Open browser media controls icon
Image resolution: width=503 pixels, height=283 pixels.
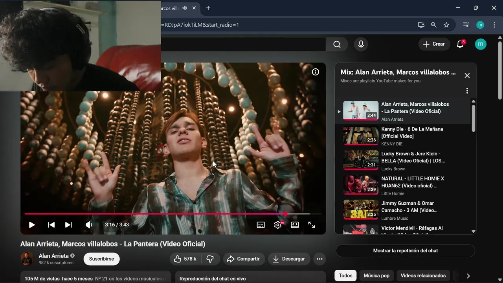(466, 25)
